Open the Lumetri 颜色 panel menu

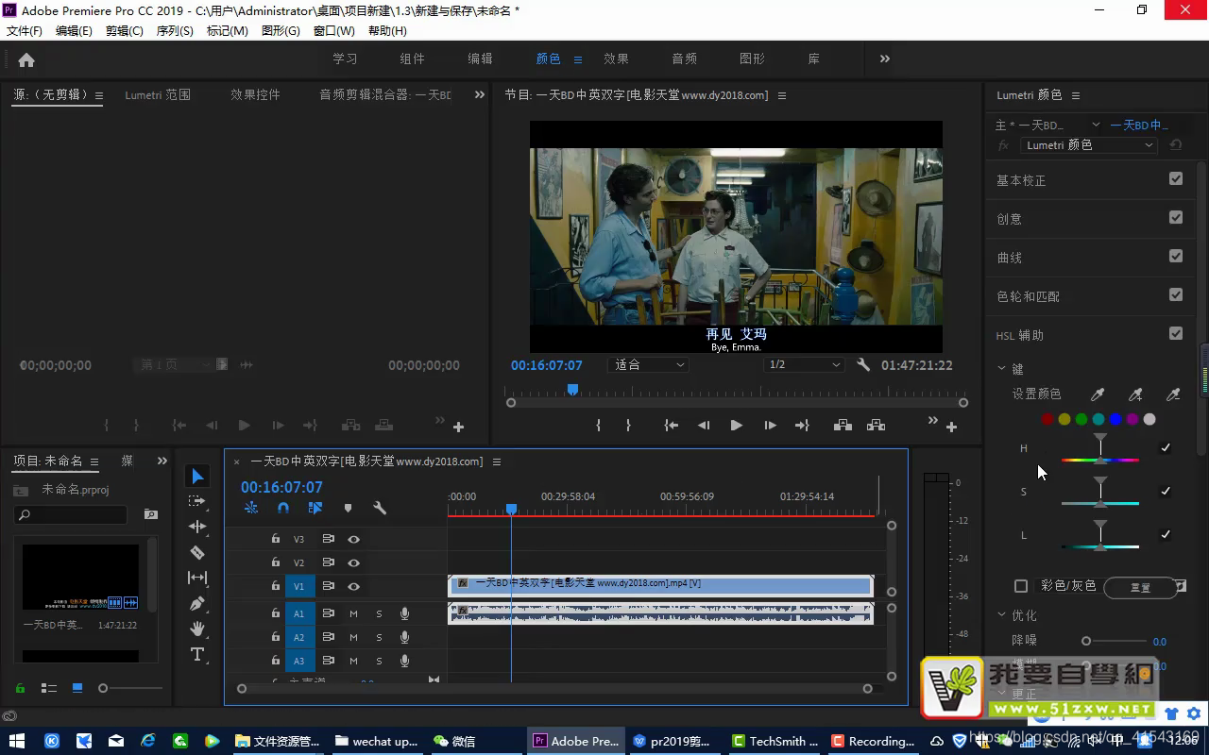1075,95
